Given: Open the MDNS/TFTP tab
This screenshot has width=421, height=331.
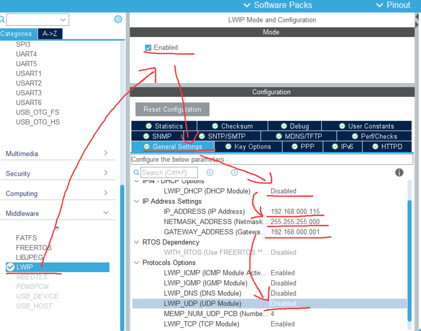Looking at the screenshot, I should 299,136.
